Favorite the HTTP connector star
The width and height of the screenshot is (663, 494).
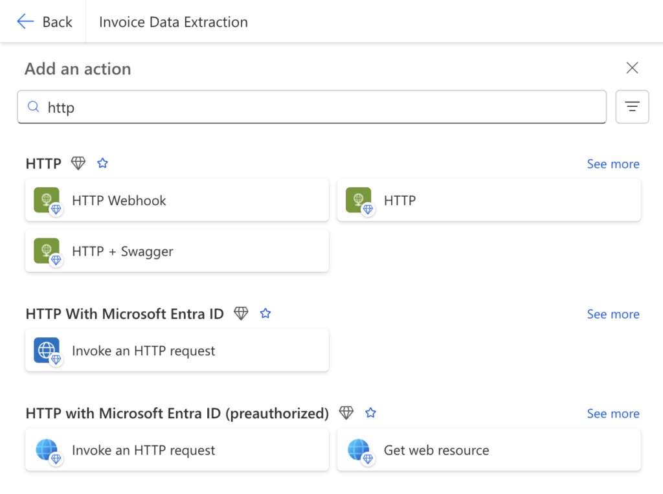tap(102, 163)
